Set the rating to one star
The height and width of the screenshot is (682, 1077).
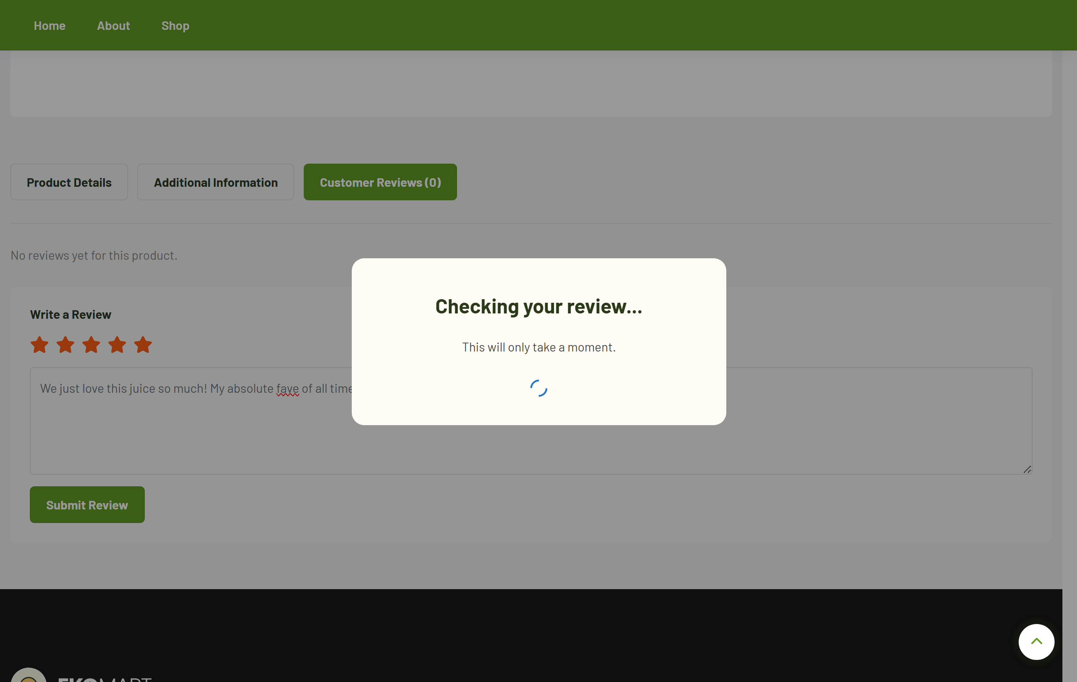click(39, 345)
